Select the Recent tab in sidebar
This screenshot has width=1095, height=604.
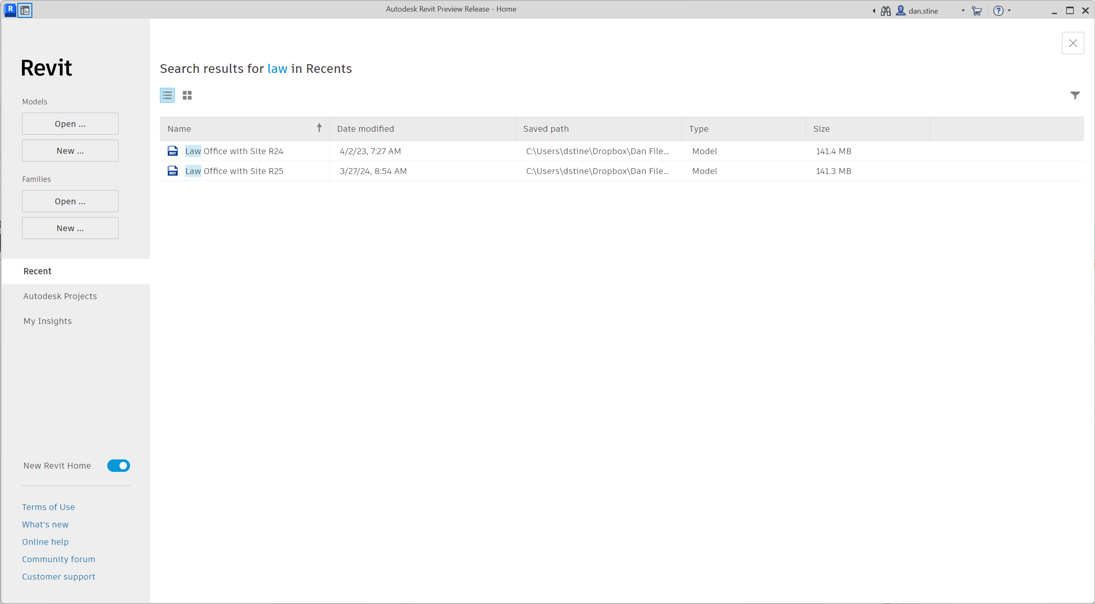pyautogui.click(x=76, y=271)
